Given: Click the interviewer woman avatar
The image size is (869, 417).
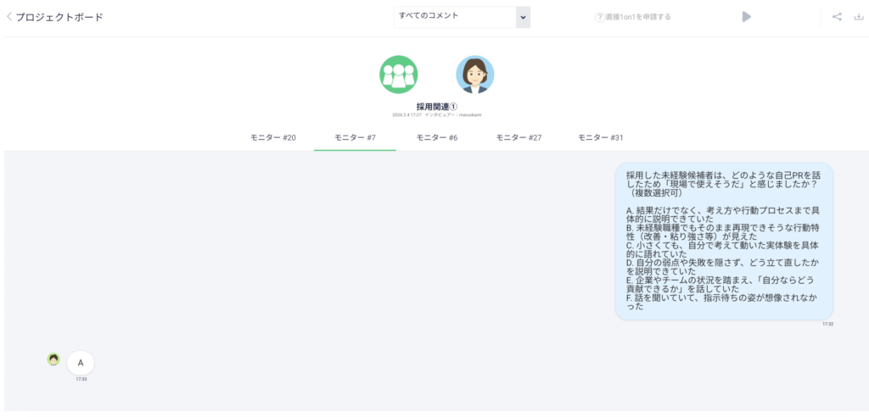Looking at the screenshot, I should click(x=474, y=75).
